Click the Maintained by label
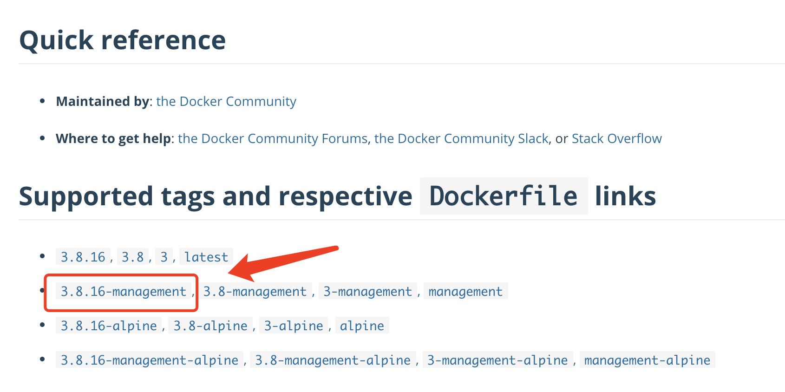 [x=102, y=101]
